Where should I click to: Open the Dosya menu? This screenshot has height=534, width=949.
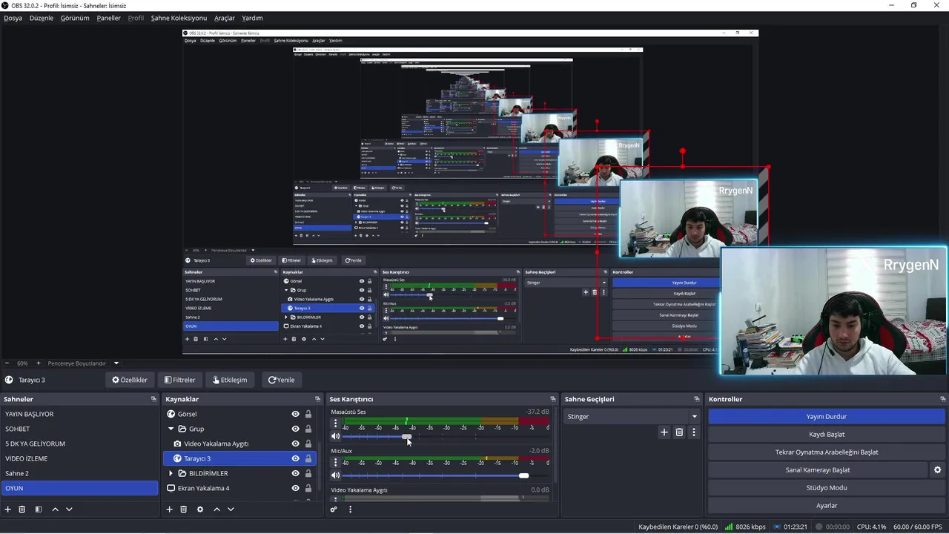click(13, 18)
